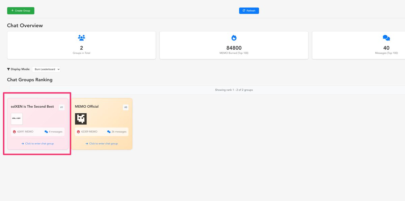The width and height of the screenshot is (405, 201).
Task: Click the flame icon showing total MEMO Burned
Action: pos(234,37)
